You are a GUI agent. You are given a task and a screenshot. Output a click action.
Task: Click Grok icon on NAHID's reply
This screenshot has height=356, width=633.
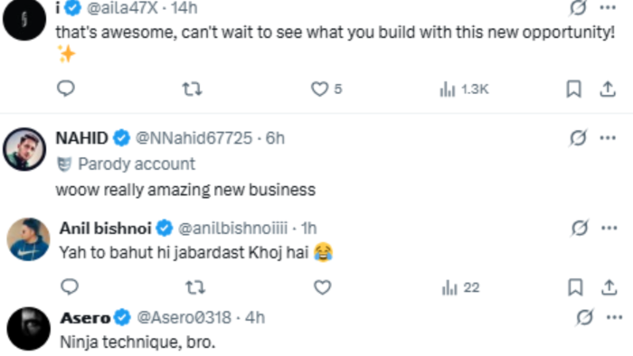578,138
